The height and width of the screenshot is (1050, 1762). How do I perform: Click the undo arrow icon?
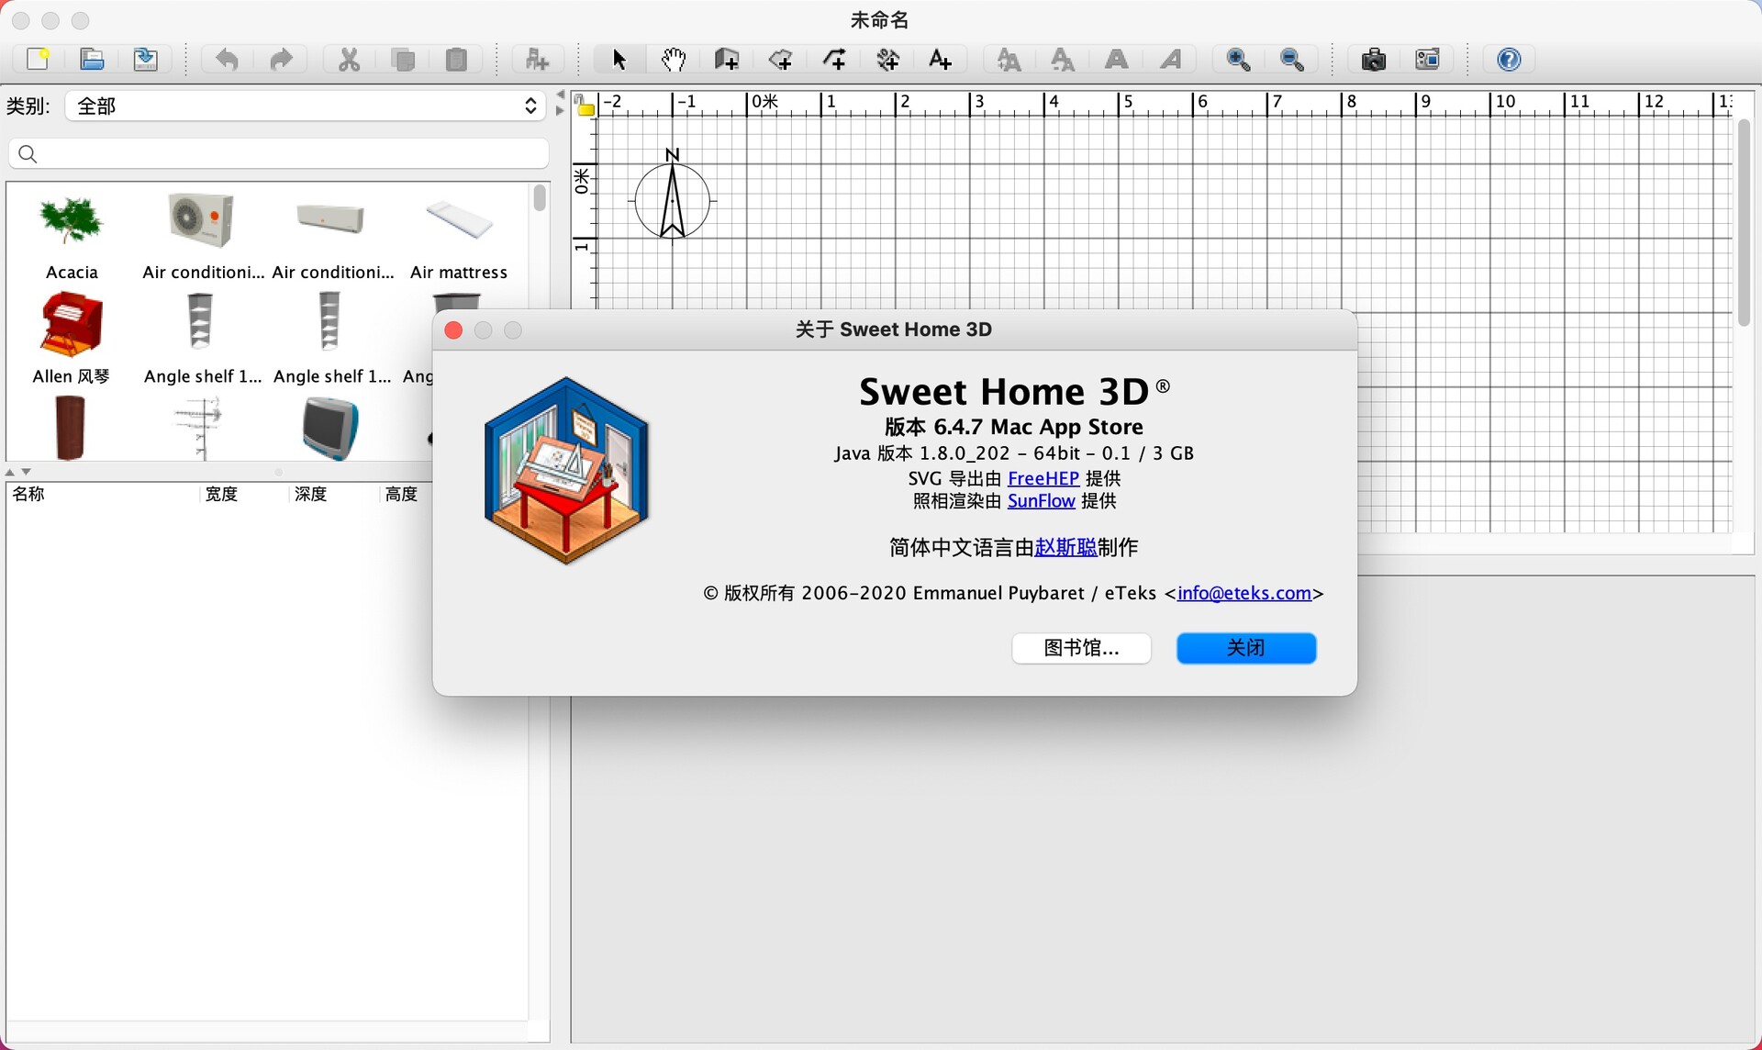coord(227,59)
